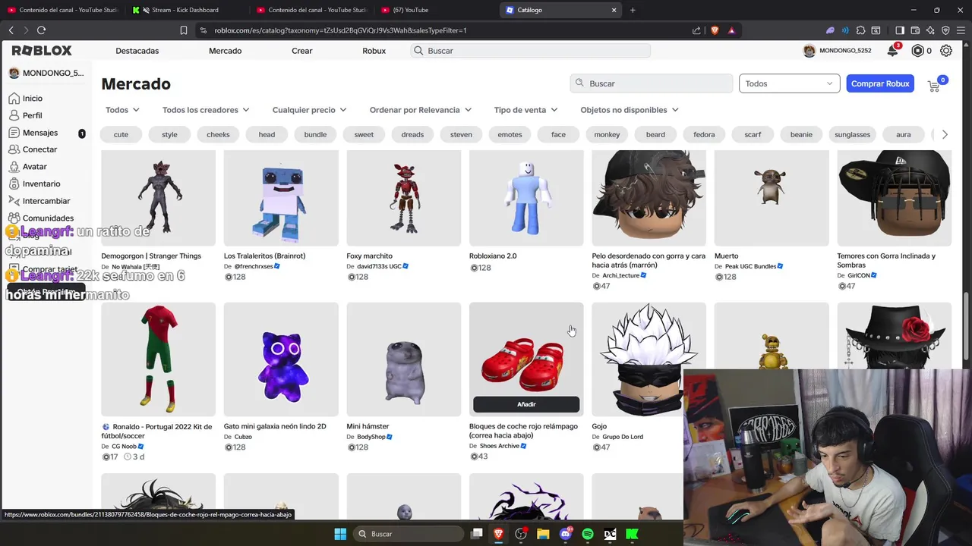
Task: Expand Todos los creadores filter
Action: pos(206,110)
